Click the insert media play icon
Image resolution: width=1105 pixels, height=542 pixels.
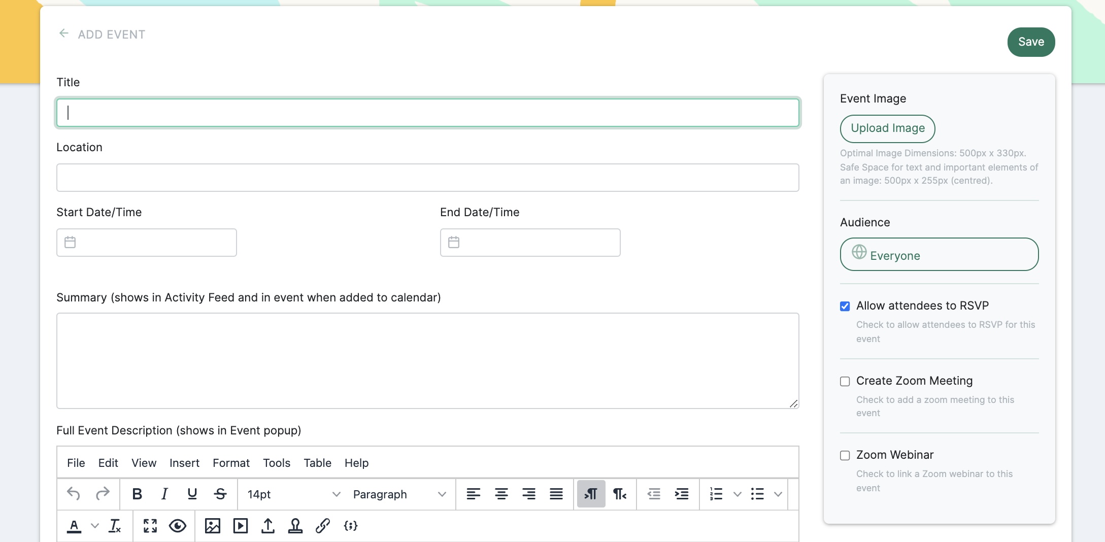tap(241, 526)
